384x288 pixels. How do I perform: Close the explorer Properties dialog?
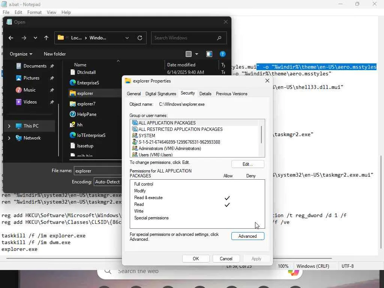267,81
